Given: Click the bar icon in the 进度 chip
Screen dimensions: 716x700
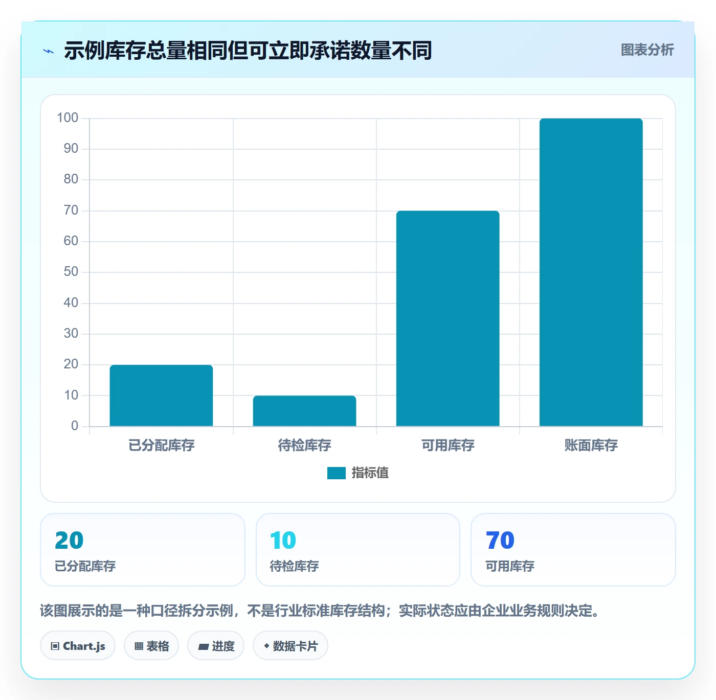Looking at the screenshot, I should pos(203,647).
